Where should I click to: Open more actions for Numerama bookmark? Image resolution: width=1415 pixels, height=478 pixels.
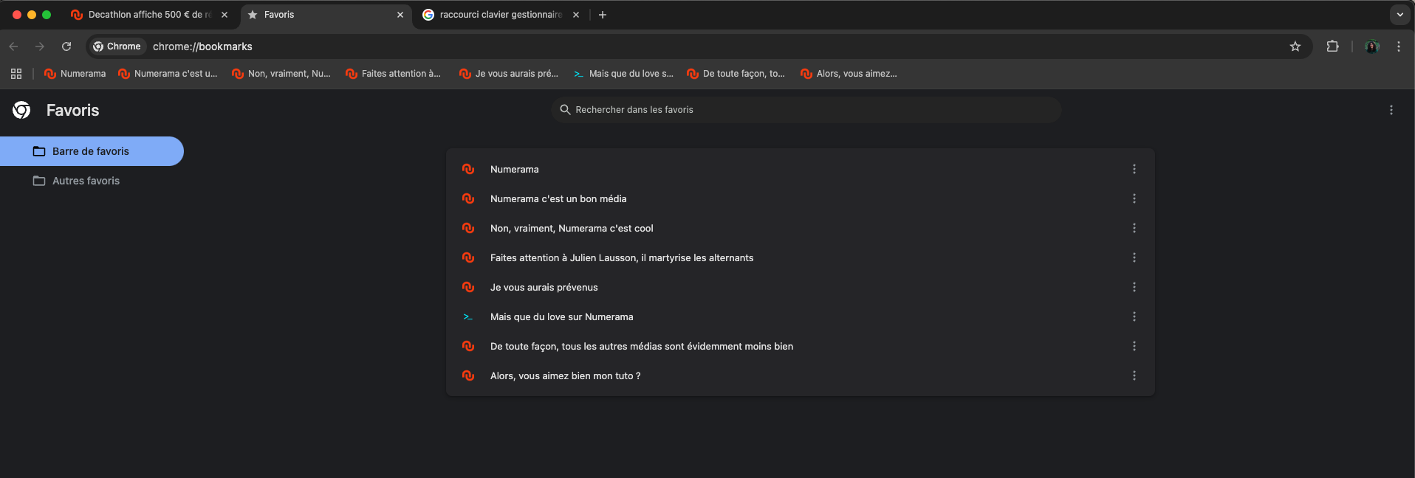[x=1134, y=169]
